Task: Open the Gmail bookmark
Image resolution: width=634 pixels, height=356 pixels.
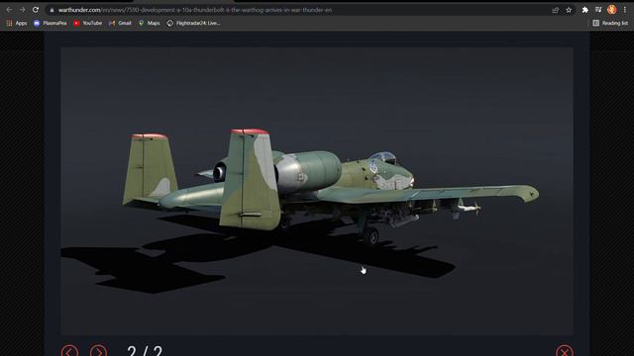Action: click(x=120, y=24)
